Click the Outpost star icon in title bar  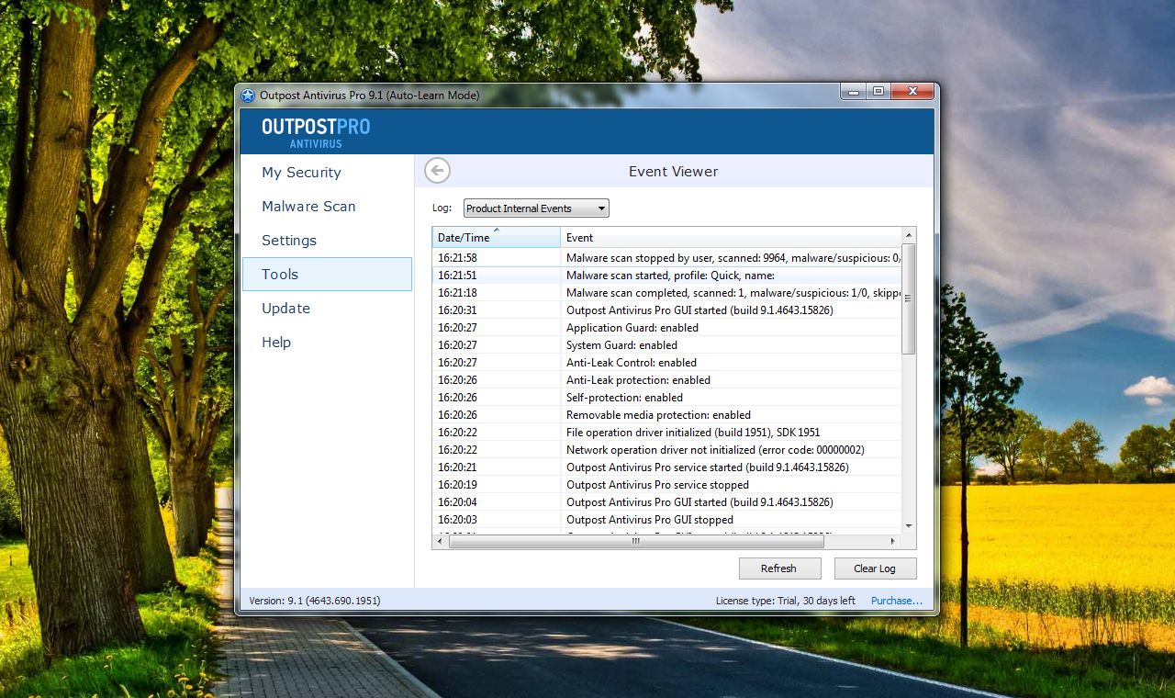coord(248,95)
